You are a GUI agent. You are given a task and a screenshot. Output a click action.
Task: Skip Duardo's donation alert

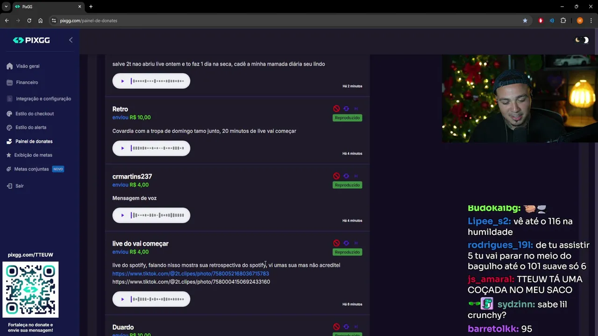pyautogui.click(x=356, y=327)
